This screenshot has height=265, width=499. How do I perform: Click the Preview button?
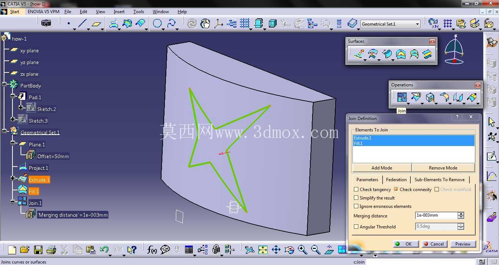463,244
